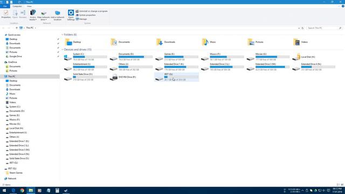Open the File tab
This screenshot has width=345, height=194.
coord(5,6)
